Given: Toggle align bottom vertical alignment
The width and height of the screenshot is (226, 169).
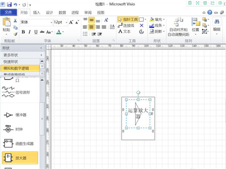Looking at the screenshot, I should point(98,20).
